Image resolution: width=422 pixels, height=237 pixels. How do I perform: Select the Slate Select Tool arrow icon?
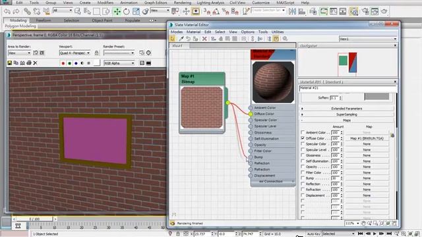point(173,39)
